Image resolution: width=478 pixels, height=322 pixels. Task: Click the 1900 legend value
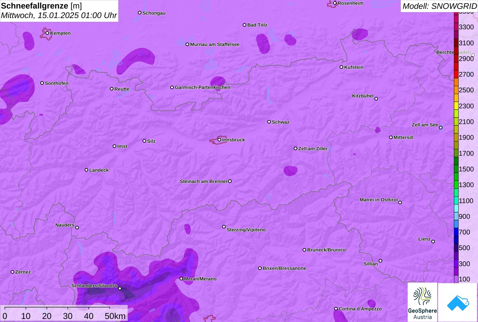click(466, 137)
